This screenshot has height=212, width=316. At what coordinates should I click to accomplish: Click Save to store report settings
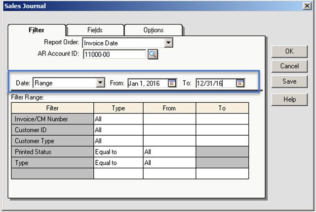[289, 82]
